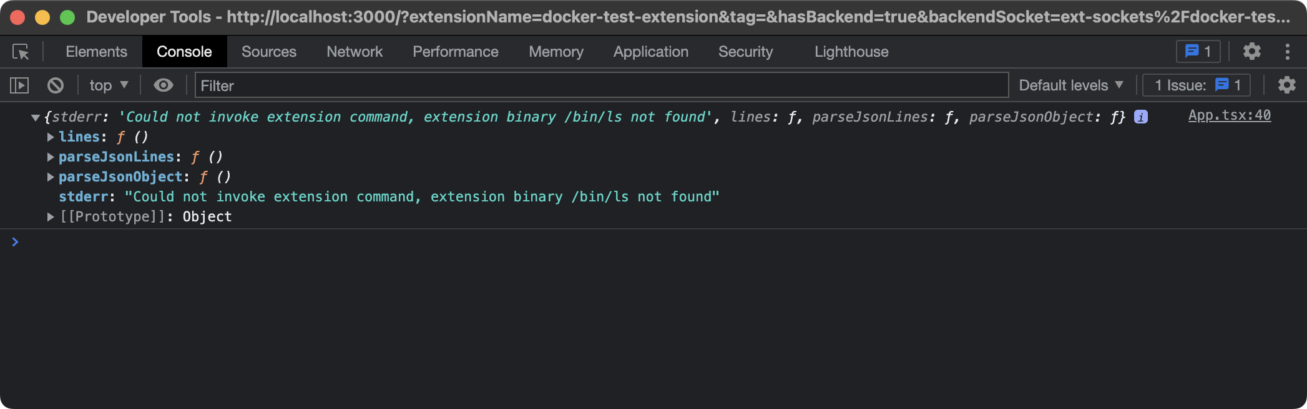
Task: Open the Lighthouse tab
Action: point(851,52)
